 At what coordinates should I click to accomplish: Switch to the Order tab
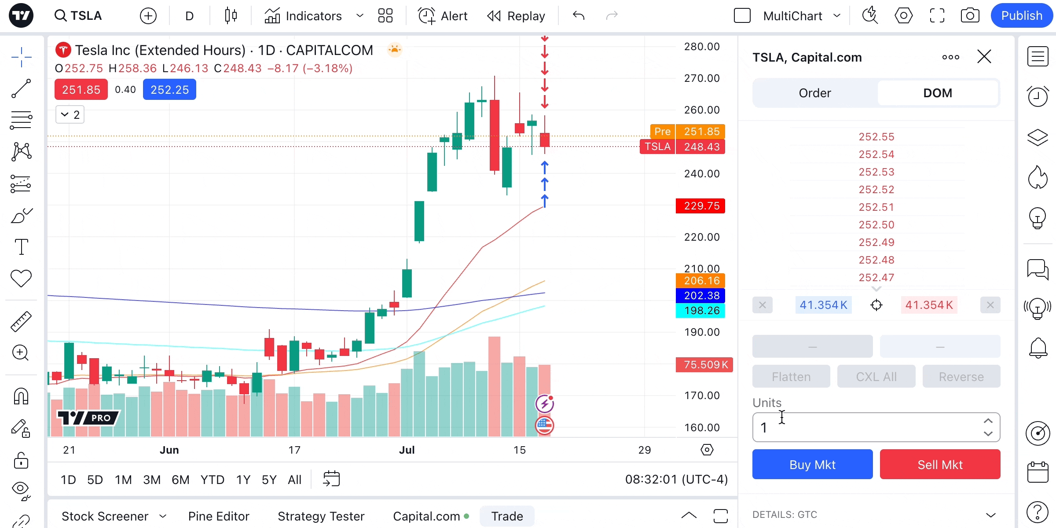815,93
